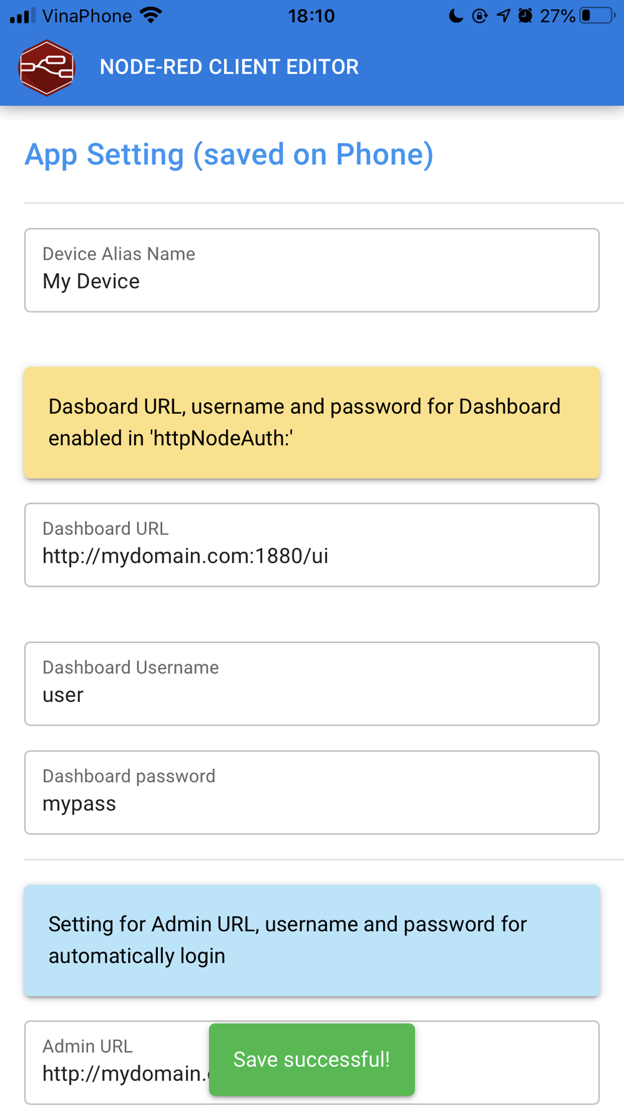Tap the rotation lock status icon
The image size is (624, 1111).
coord(479,16)
